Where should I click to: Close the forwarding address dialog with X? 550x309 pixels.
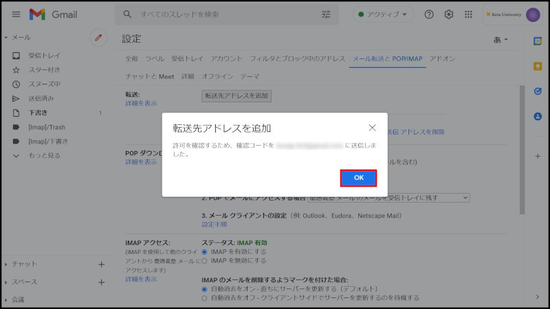point(372,128)
